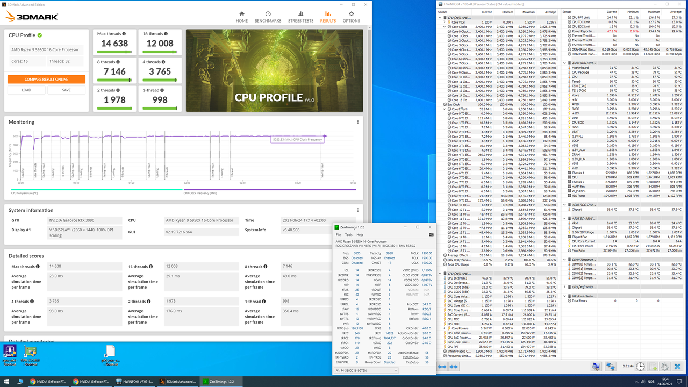Collapse the Core Clocks tree node

[x=445, y=26]
